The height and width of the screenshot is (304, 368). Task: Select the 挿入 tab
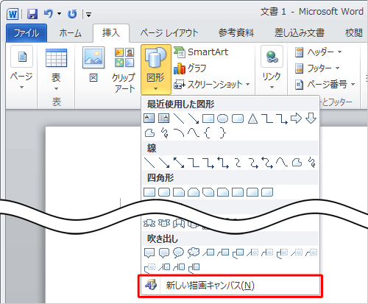coord(111,33)
